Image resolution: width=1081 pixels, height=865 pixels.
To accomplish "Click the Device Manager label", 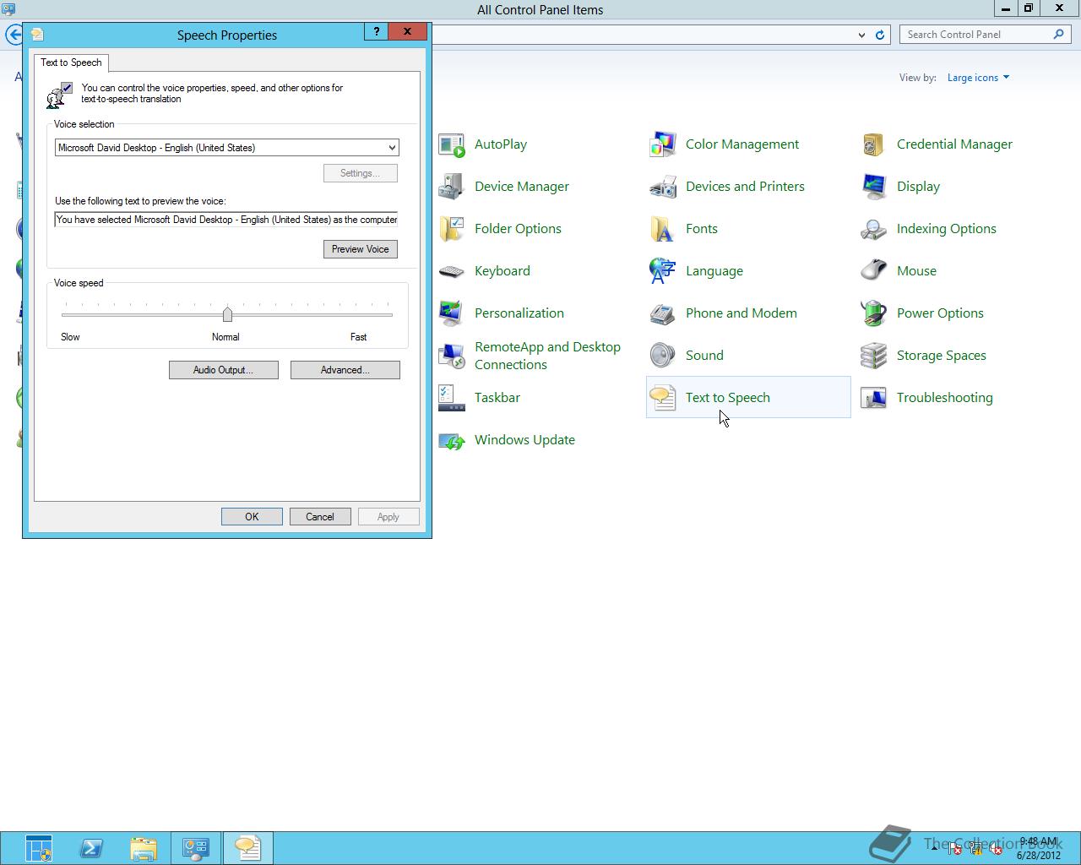I will coord(522,187).
